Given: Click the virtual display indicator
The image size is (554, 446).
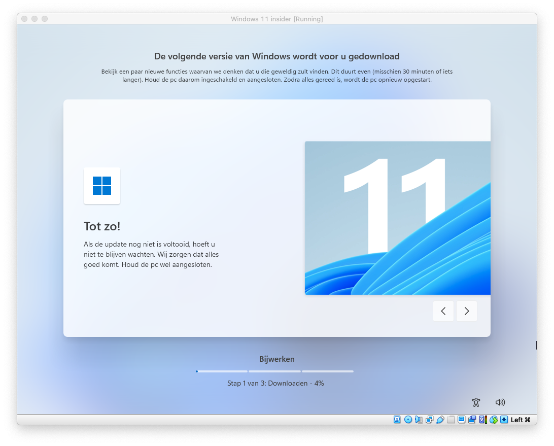Looking at the screenshot, I should coord(461,420).
